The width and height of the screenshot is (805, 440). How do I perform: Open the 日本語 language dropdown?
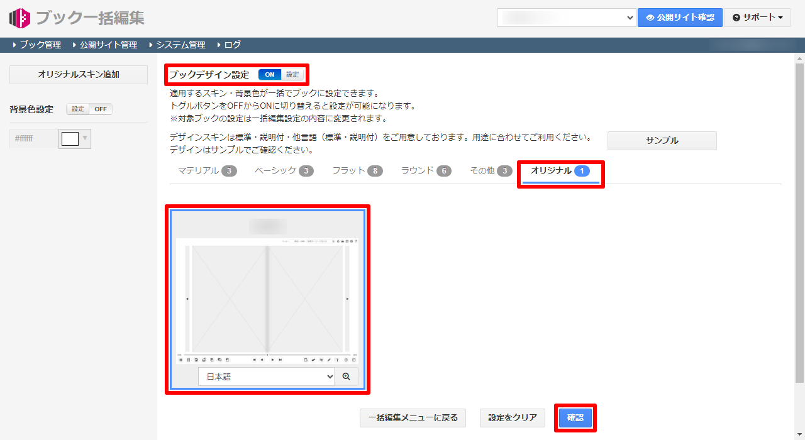[x=265, y=376]
